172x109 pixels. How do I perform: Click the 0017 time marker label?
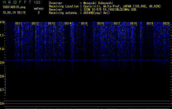pyautogui.click(x=117, y=23)
